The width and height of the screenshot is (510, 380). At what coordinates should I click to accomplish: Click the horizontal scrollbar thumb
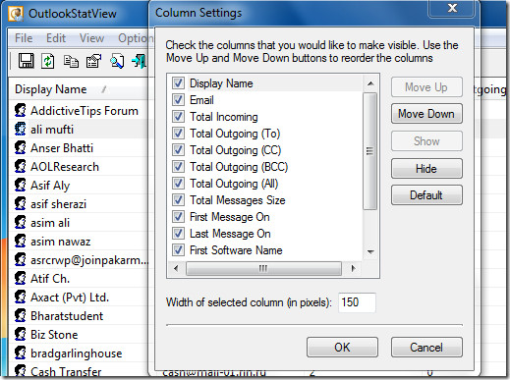263,269
